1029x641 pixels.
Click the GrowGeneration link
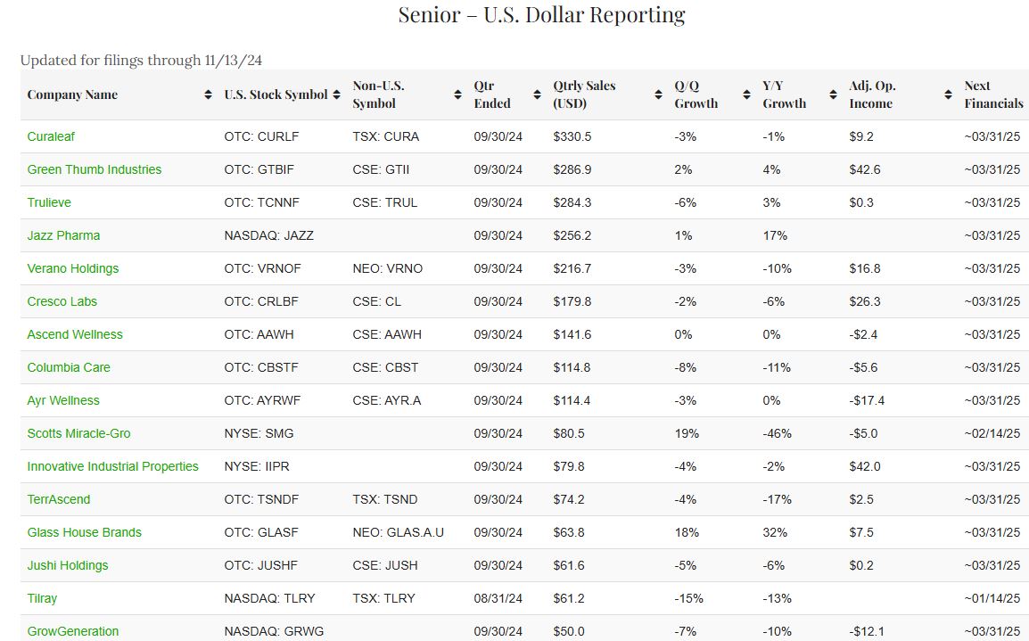(x=73, y=631)
